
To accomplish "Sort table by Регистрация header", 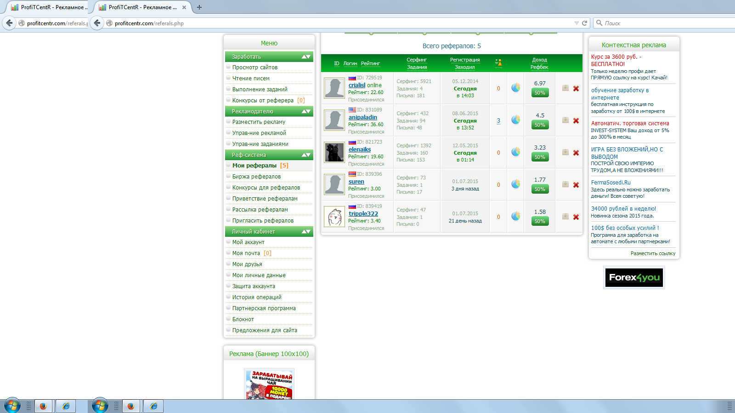I will [x=465, y=60].
